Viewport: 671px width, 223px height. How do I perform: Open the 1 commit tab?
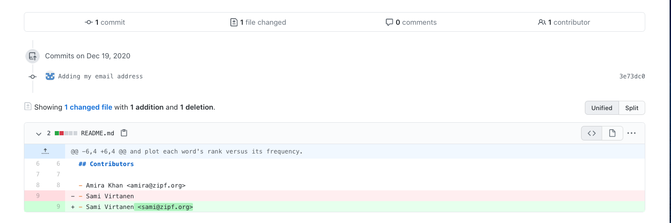coord(105,22)
